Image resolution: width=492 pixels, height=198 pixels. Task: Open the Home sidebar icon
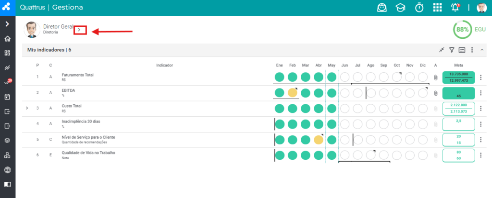click(x=8, y=39)
